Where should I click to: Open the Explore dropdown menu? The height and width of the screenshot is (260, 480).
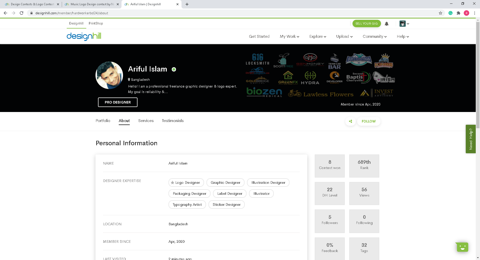pyautogui.click(x=317, y=36)
